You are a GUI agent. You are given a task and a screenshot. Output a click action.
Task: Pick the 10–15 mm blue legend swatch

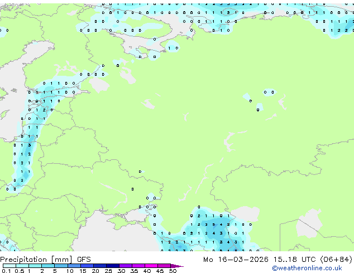[x=74, y=266]
